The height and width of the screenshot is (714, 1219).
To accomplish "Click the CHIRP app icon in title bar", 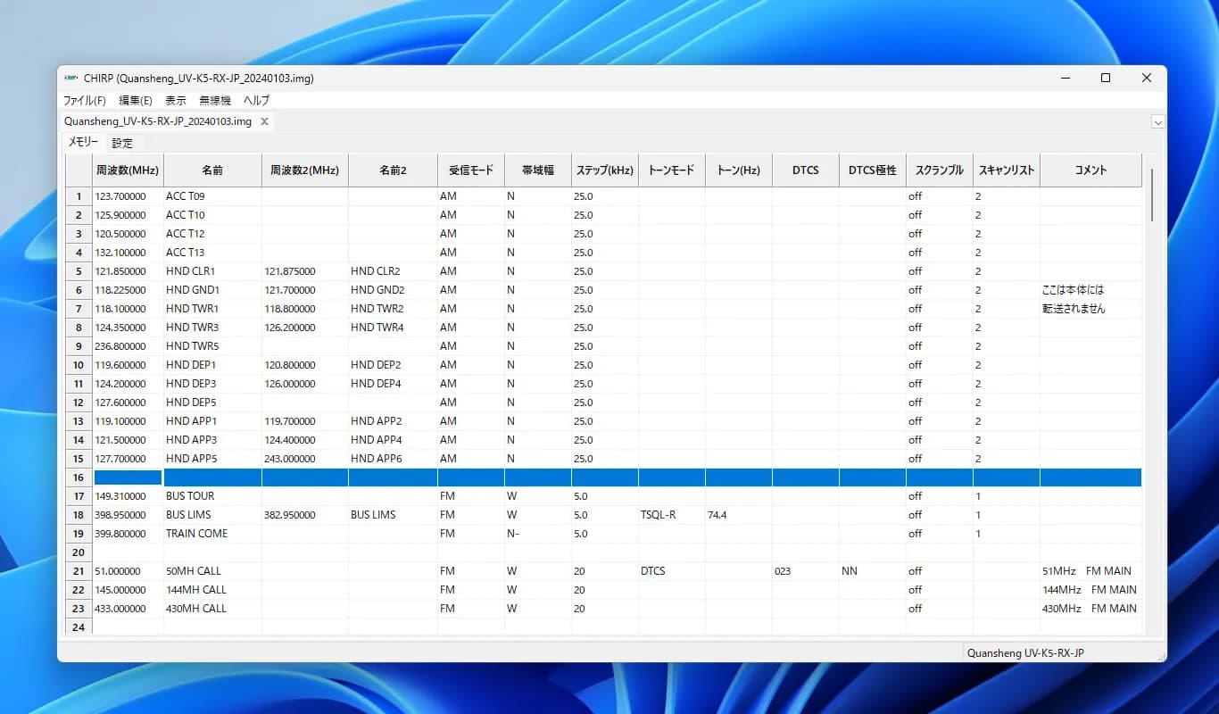I will tap(70, 79).
